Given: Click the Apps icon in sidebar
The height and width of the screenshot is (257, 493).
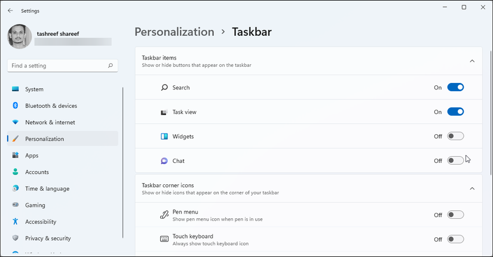Looking at the screenshot, I should pos(16,156).
